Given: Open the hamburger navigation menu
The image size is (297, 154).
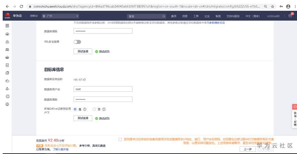Looking at the screenshot, I should tap(7, 26).
